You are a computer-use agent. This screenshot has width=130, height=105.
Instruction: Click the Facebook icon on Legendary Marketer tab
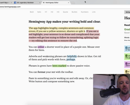[15, 3]
